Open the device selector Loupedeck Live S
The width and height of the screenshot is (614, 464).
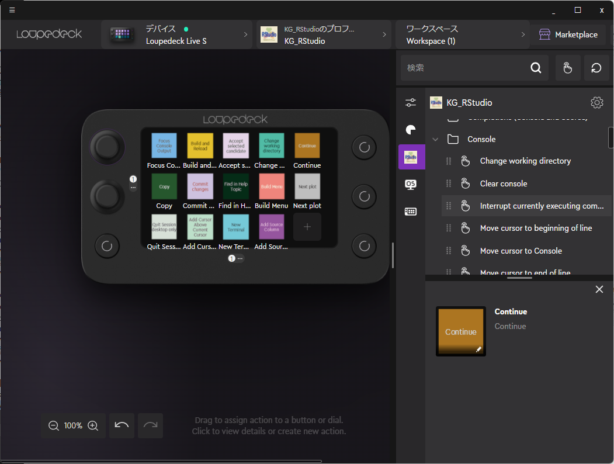(176, 35)
